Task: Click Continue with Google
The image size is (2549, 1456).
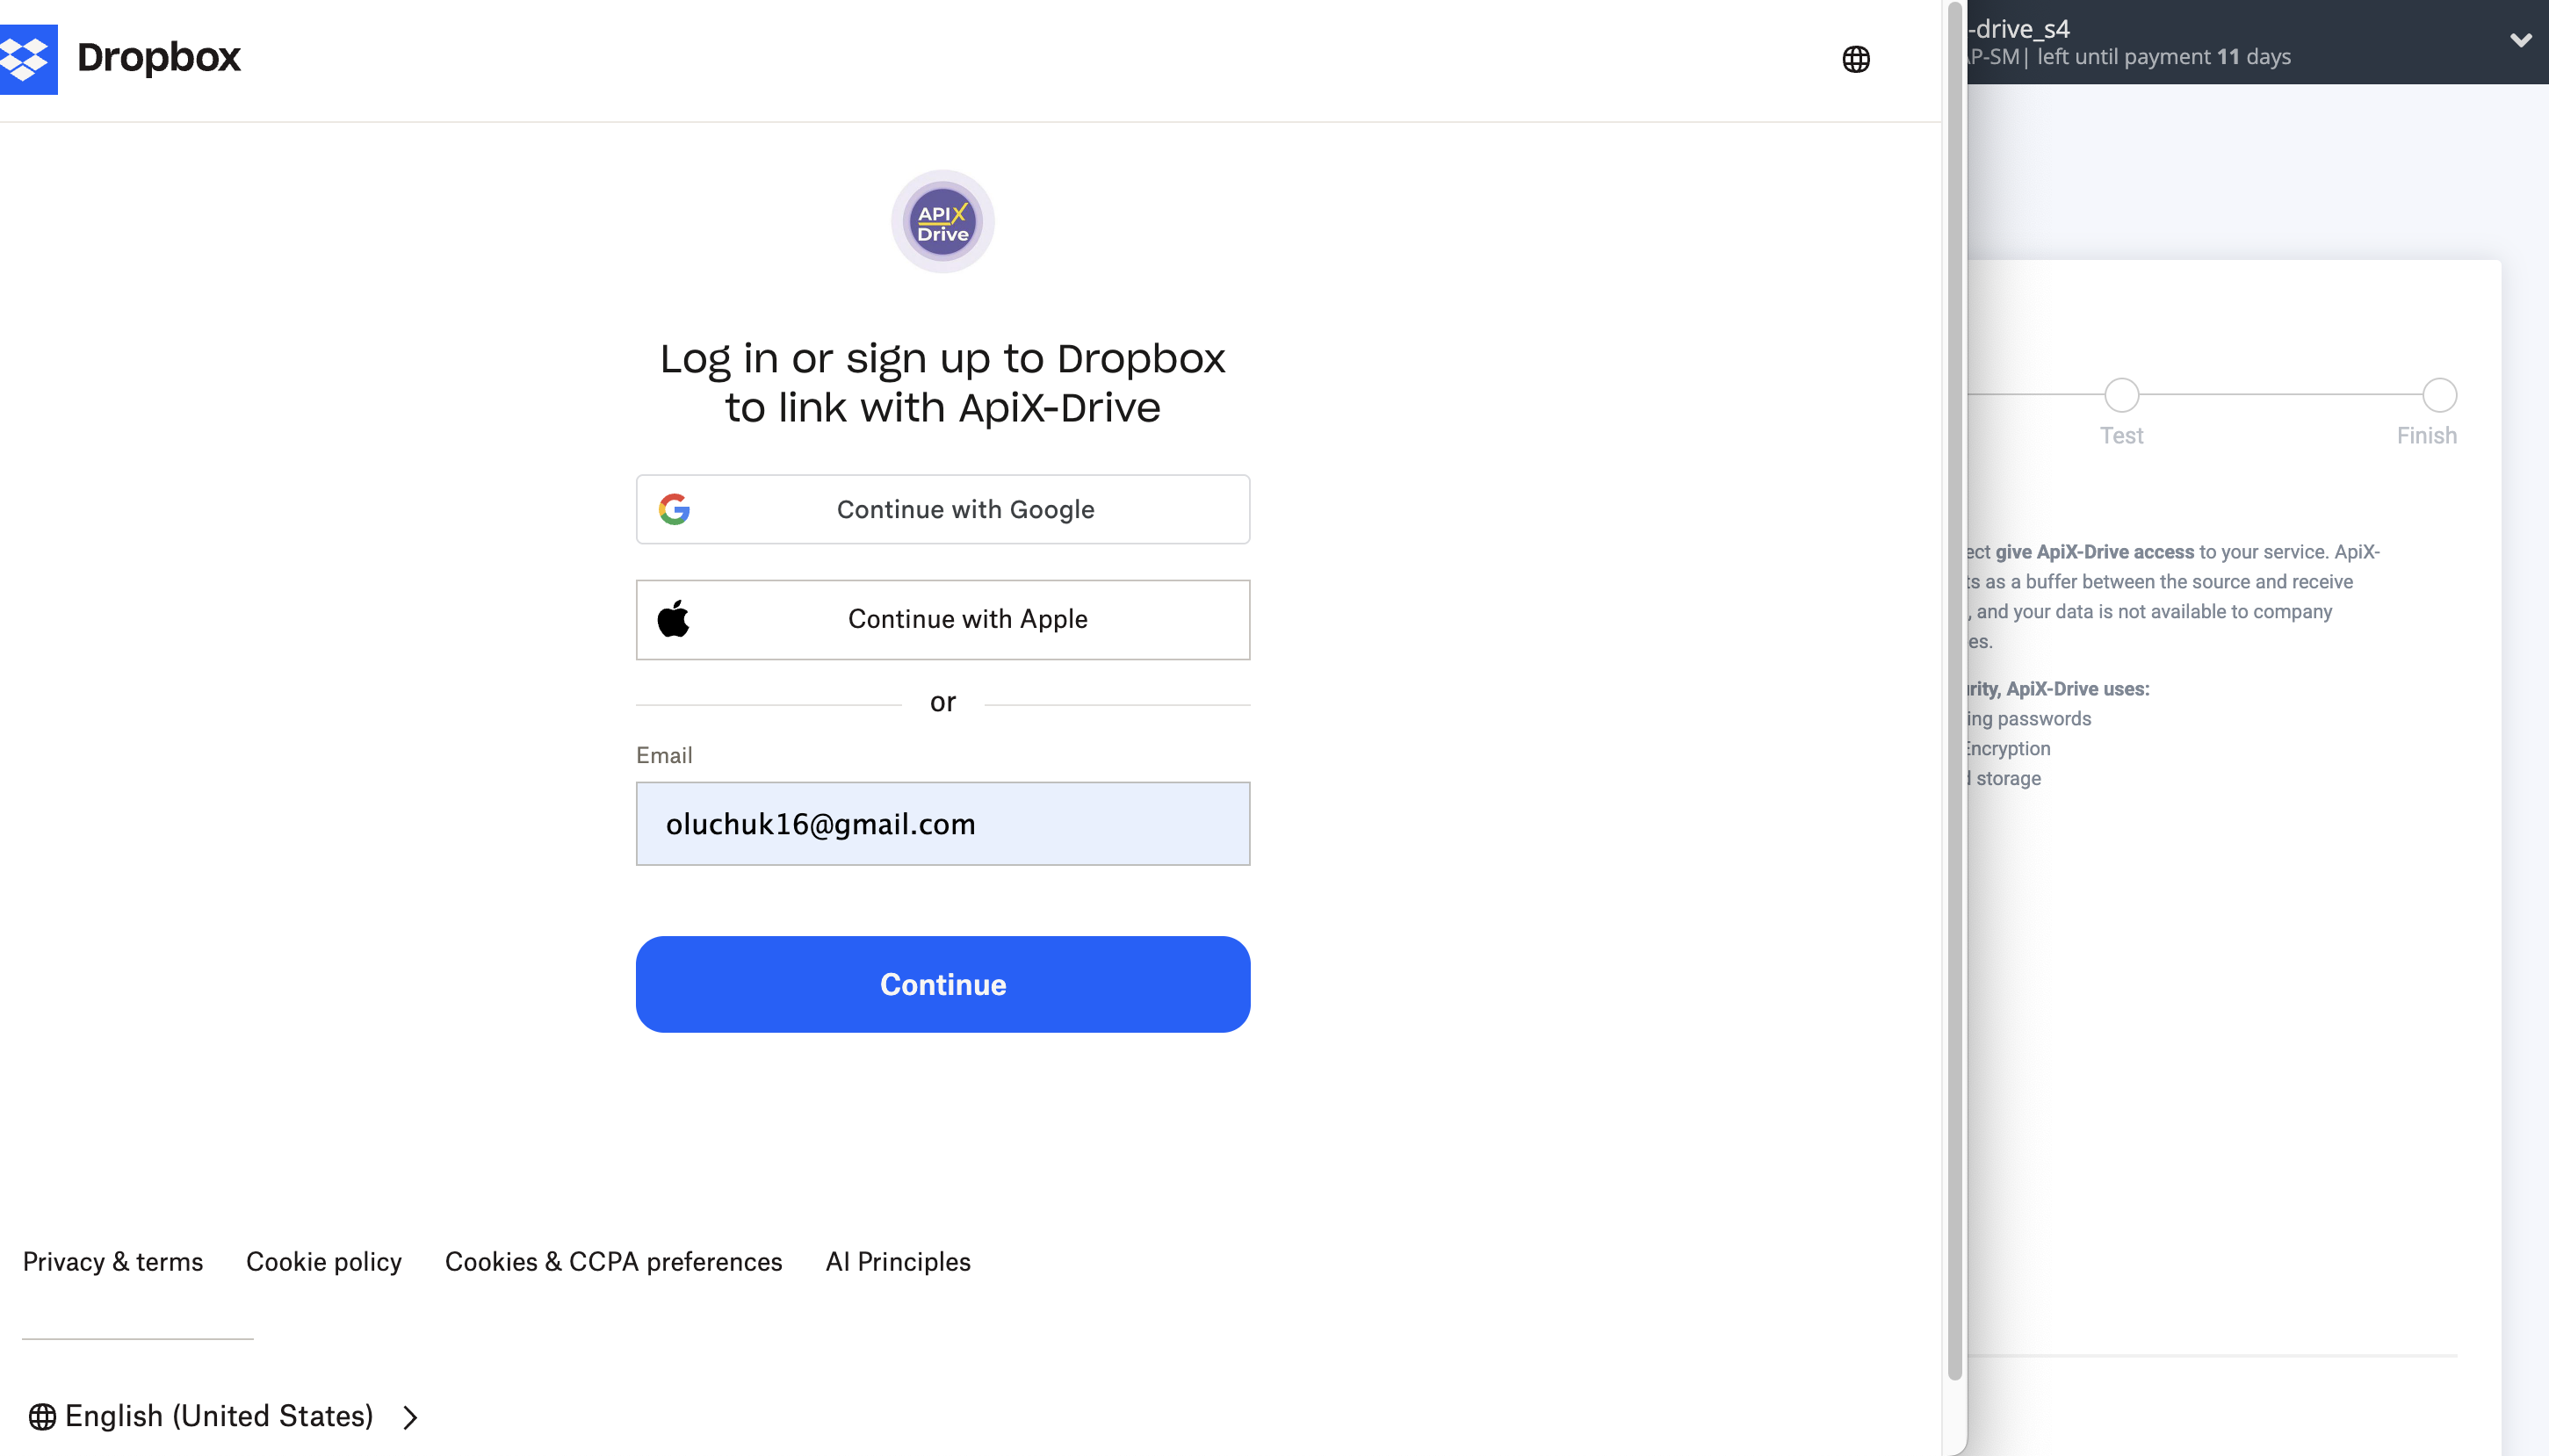Action: [x=942, y=509]
